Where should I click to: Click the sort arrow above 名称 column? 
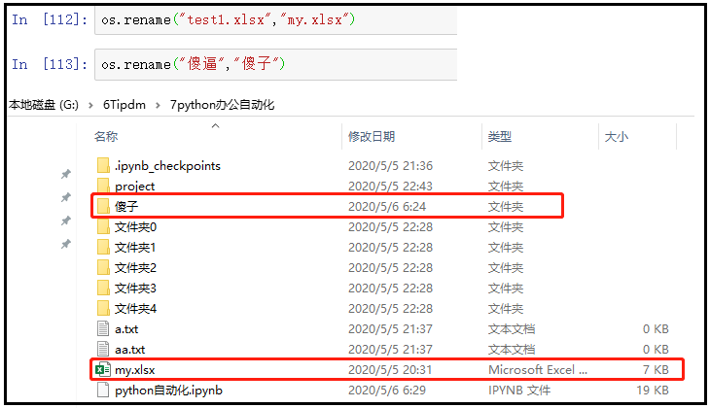point(216,125)
